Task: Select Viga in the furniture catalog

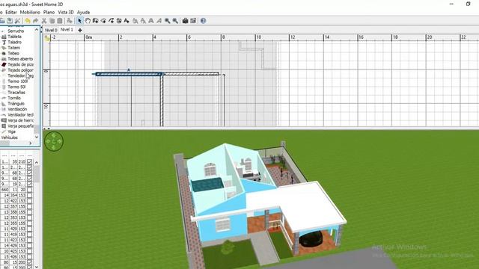Action: tap(12, 132)
